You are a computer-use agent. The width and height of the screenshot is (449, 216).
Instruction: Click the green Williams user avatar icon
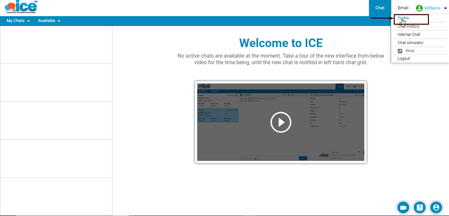pyautogui.click(x=419, y=8)
